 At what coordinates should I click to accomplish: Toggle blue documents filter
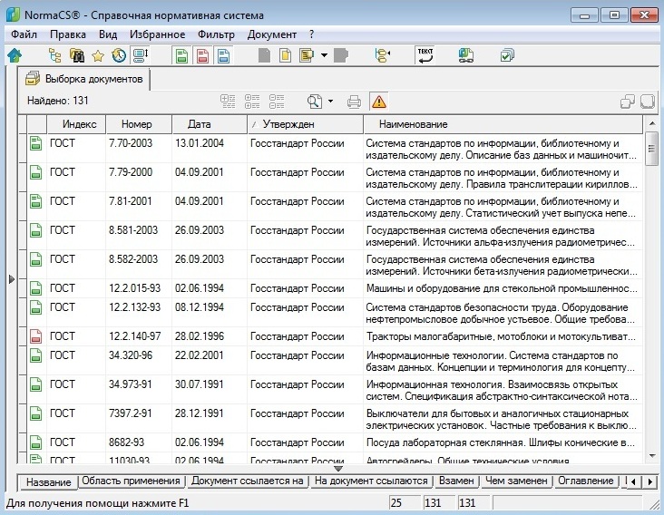(x=223, y=55)
